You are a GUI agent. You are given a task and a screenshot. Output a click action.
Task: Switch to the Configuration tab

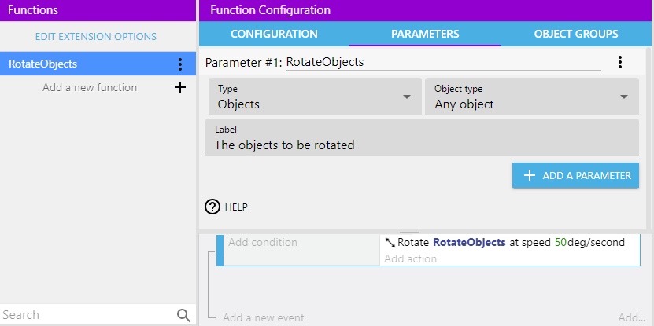point(274,34)
